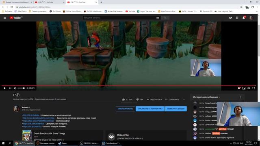The width and height of the screenshot is (260, 146).
Task: Enable miniplayer mode
Action: (244, 88)
